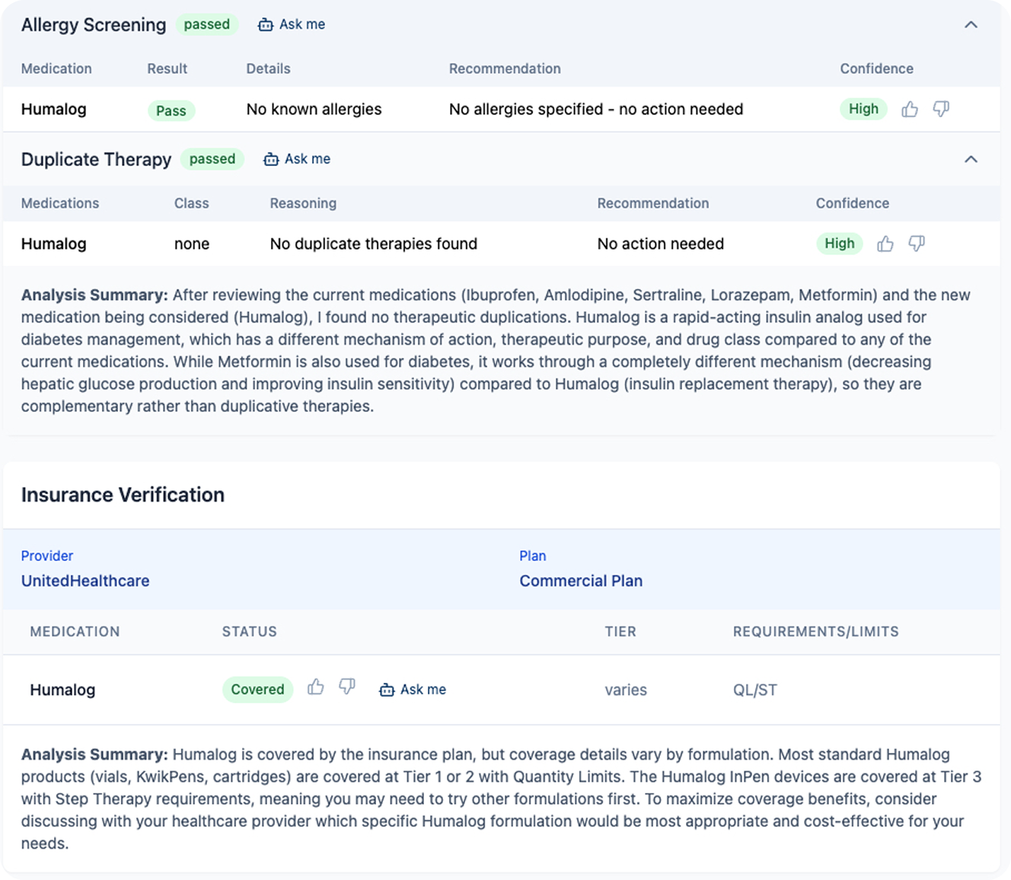Select the UnitedHealthcare provider link
1011x880 pixels.
coord(85,581)
